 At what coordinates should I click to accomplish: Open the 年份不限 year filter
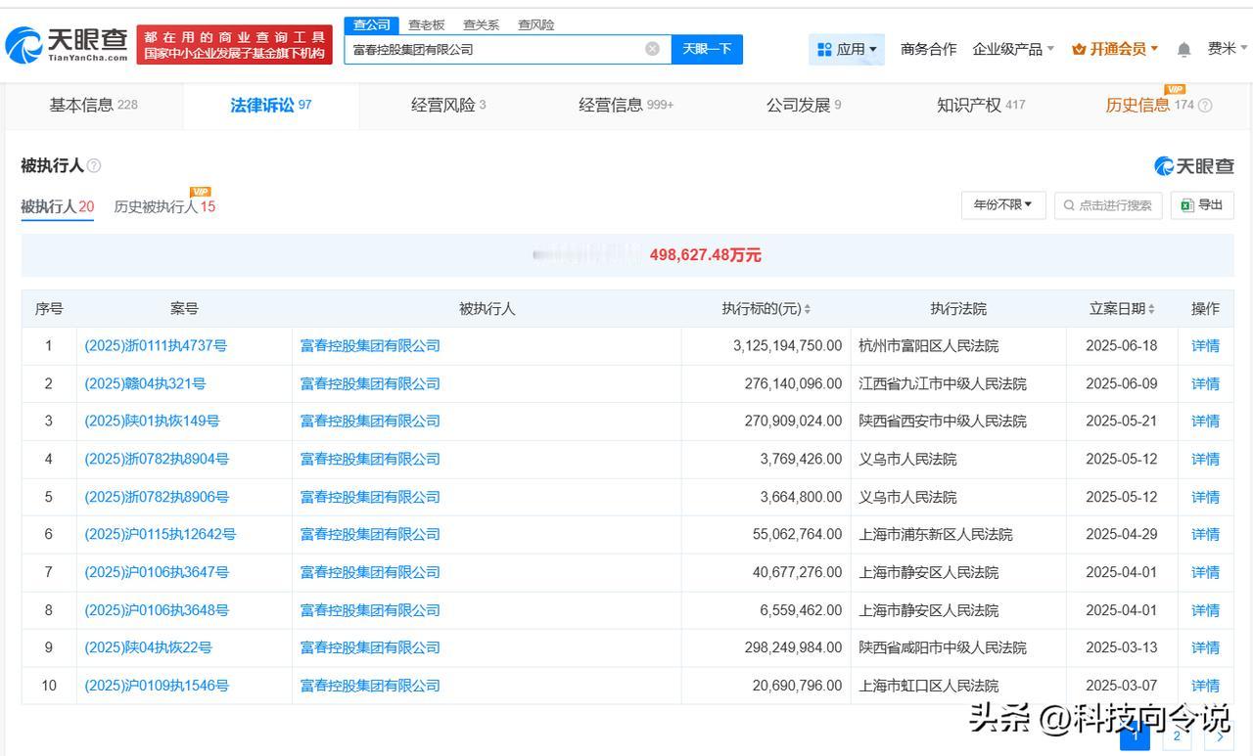pyautogui.click(x=1003, y=205)
